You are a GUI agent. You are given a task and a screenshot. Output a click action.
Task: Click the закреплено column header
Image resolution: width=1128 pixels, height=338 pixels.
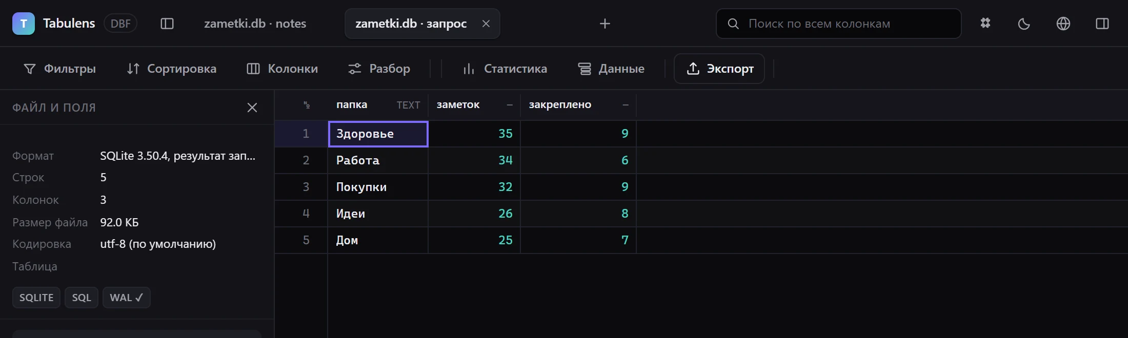click(x=578, y=105)
